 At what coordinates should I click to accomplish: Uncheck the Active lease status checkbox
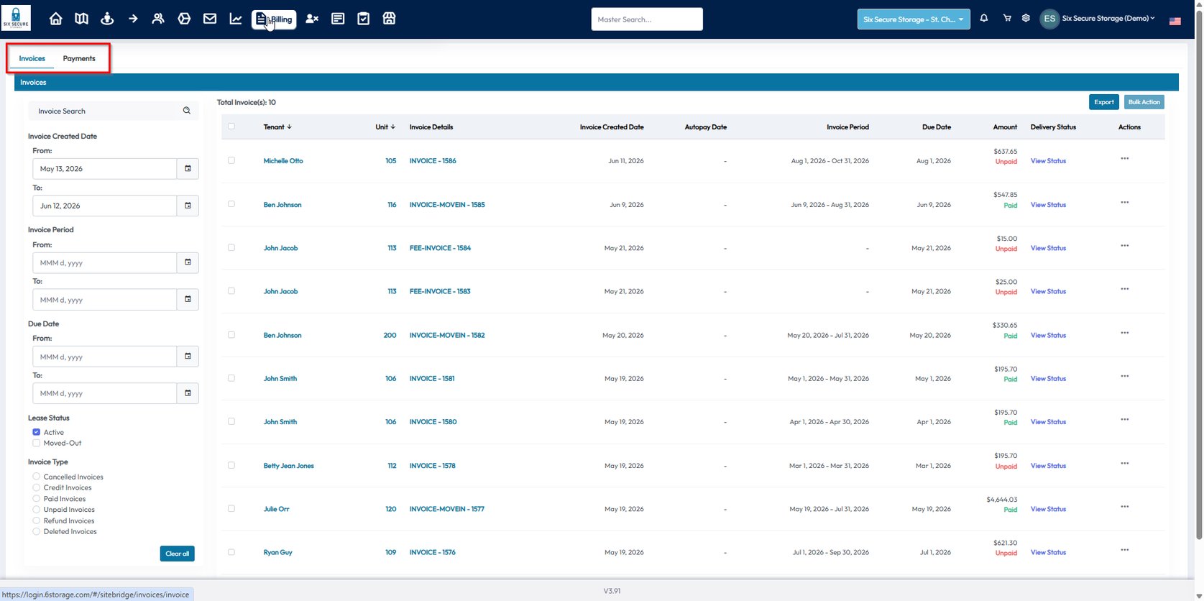pos(36,432)
